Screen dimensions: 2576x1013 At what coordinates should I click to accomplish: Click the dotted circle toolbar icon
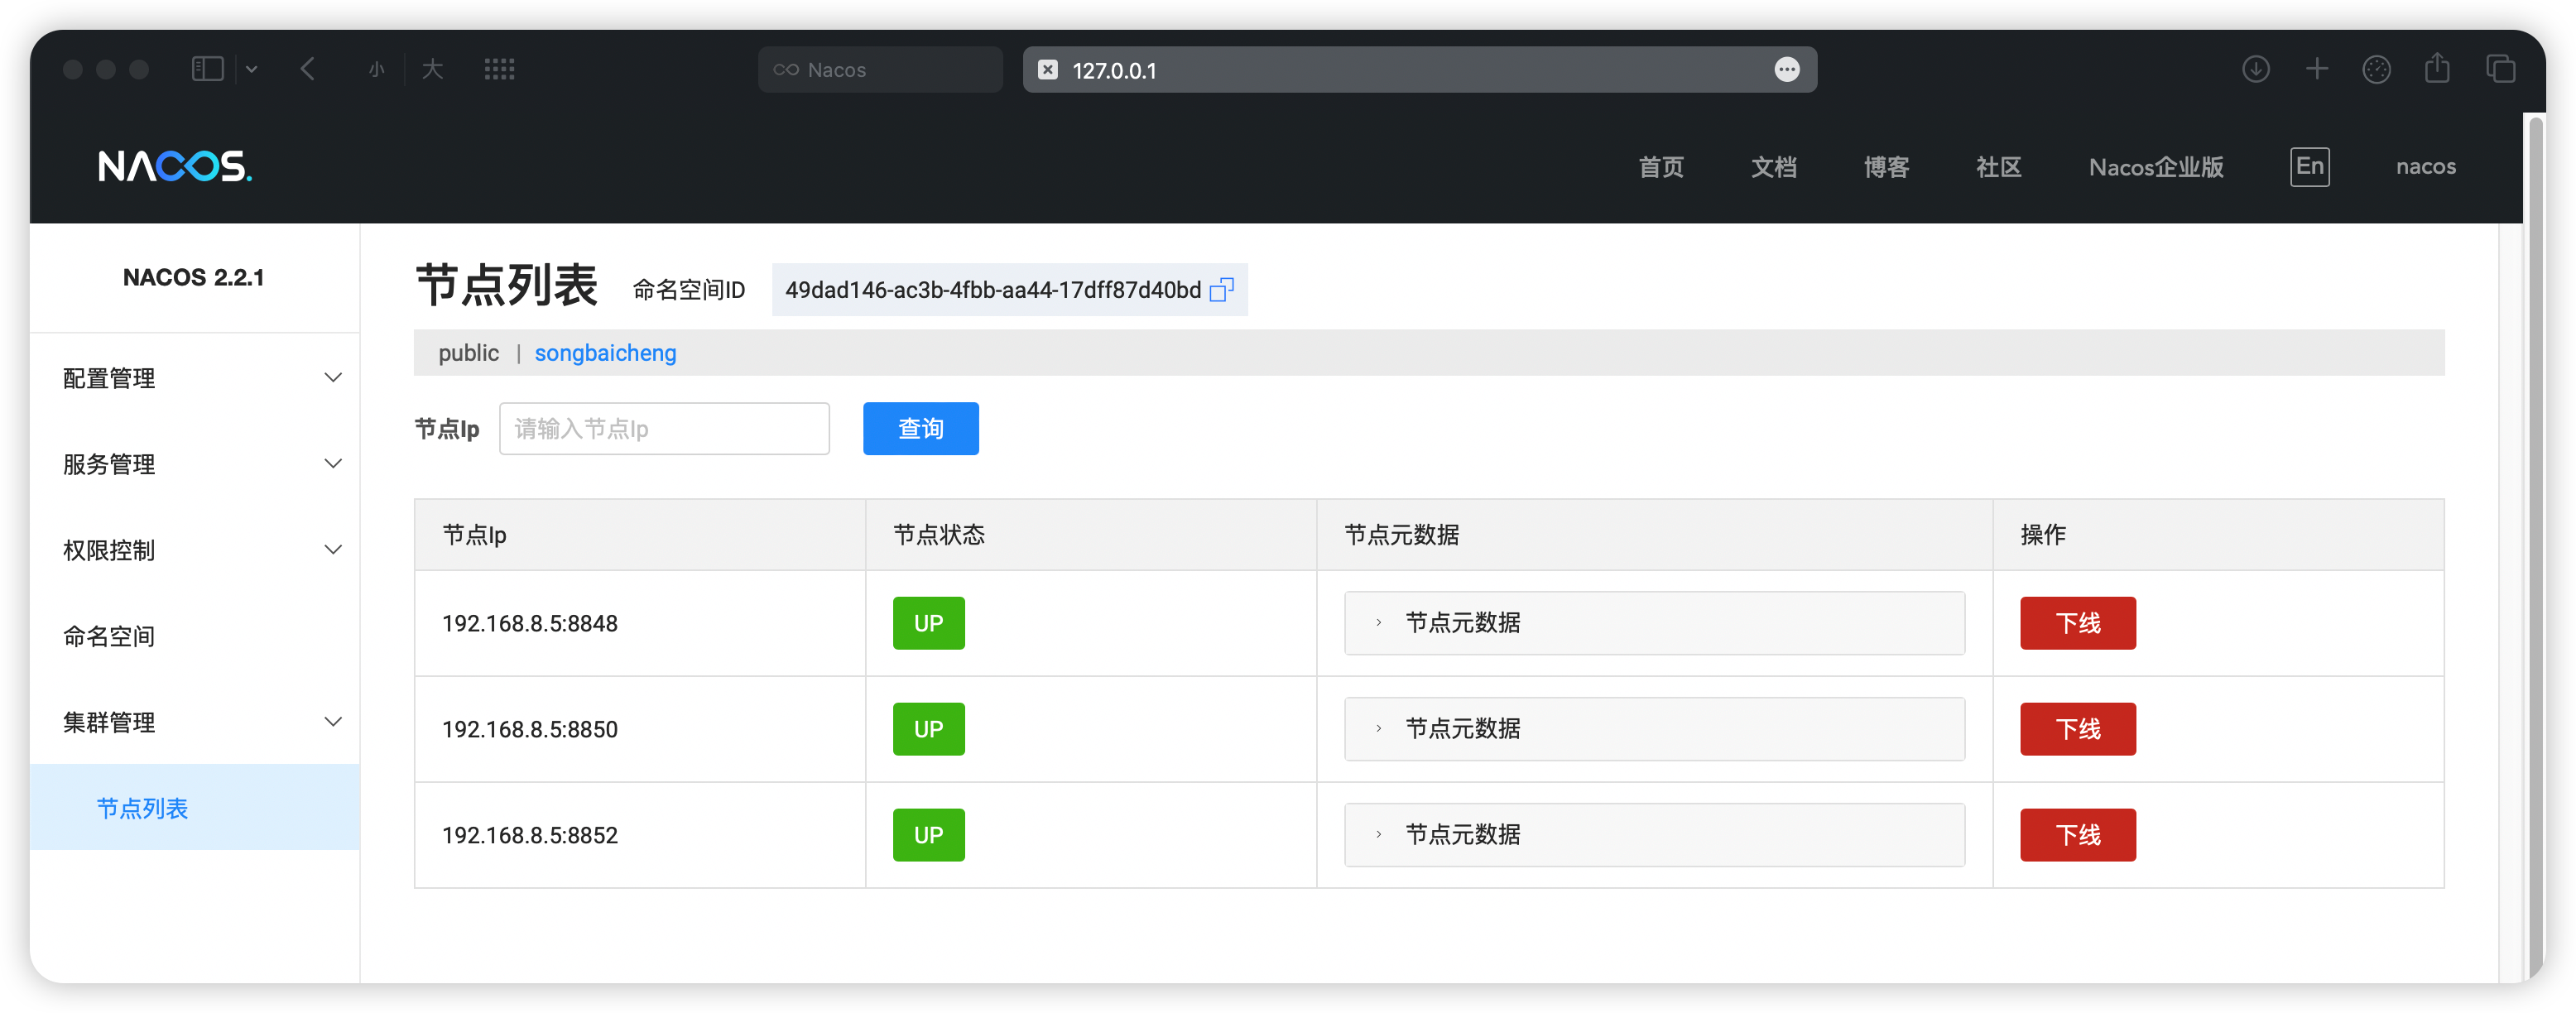coord(2376,69)
